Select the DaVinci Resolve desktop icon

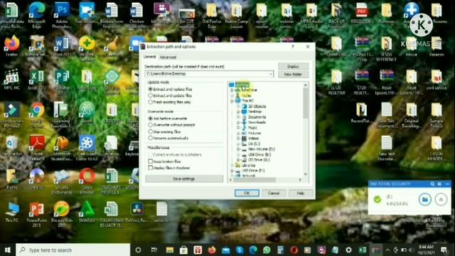point(136,212)
